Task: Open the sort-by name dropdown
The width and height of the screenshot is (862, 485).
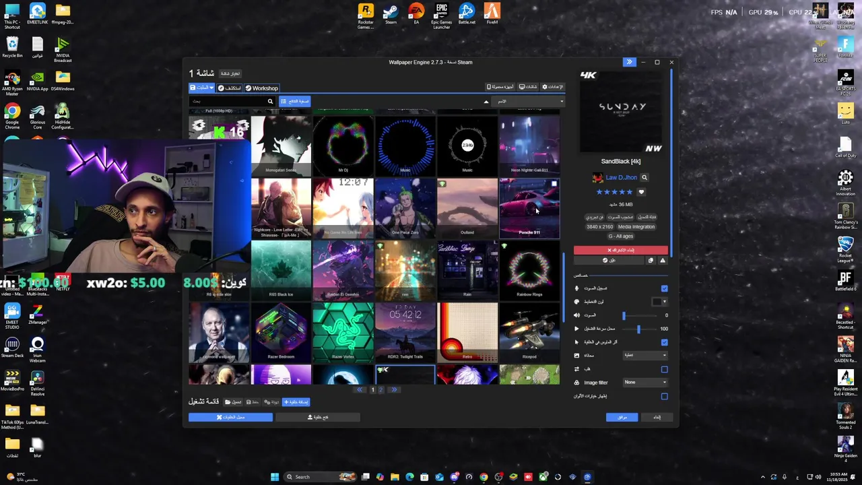Action: (529, 102)
